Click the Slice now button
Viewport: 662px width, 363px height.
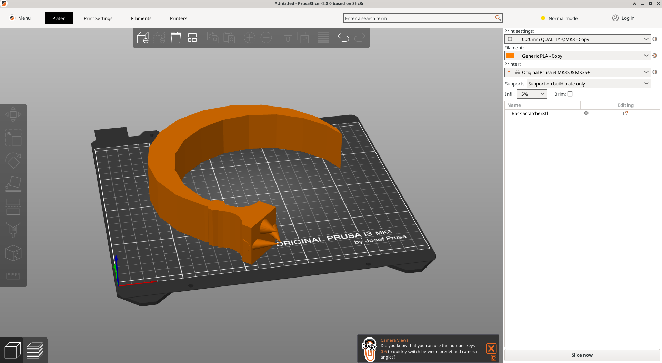coord(582,355)
